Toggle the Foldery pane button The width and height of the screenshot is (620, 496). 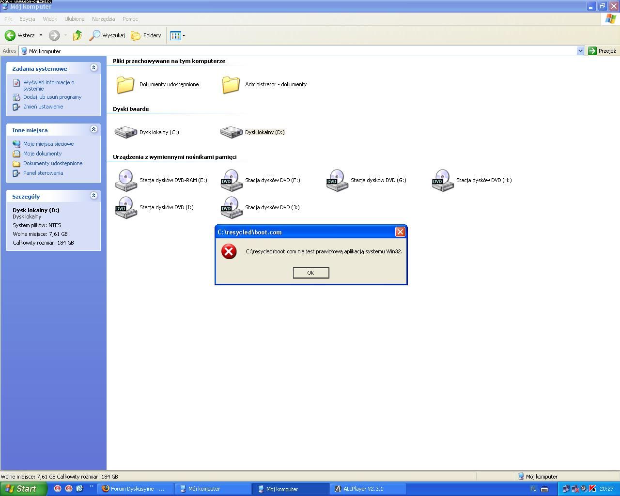[146, 35]
